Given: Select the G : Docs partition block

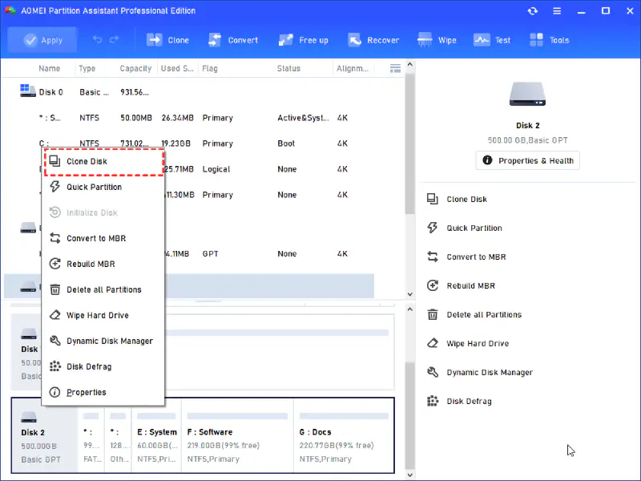Looking at the screenshot, I should (343, 437).
